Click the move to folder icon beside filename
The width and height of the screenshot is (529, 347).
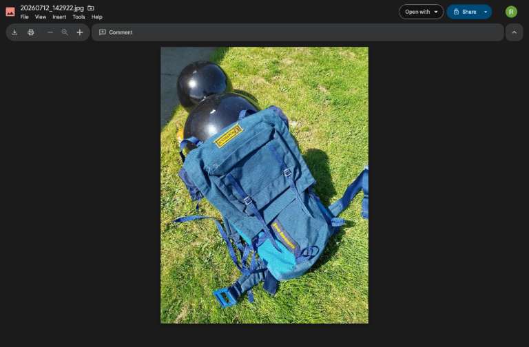tap(91, 8)
